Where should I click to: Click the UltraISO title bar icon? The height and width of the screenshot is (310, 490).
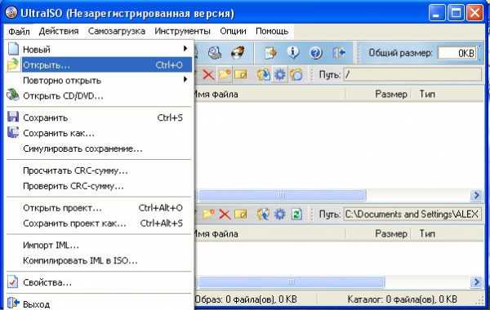pyautogui.click(x=11, y=13)
